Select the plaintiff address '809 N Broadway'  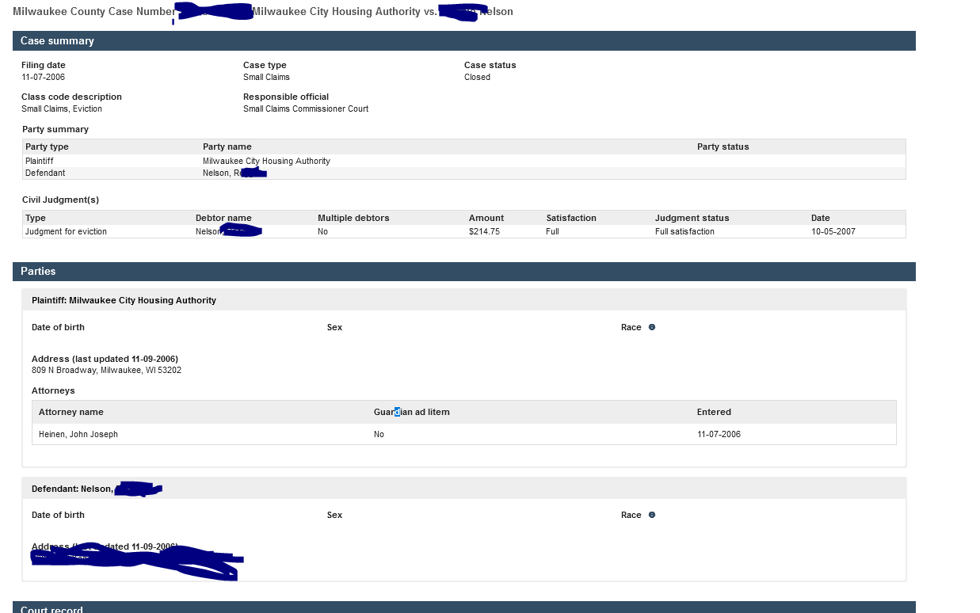click(x=106, y=370)
